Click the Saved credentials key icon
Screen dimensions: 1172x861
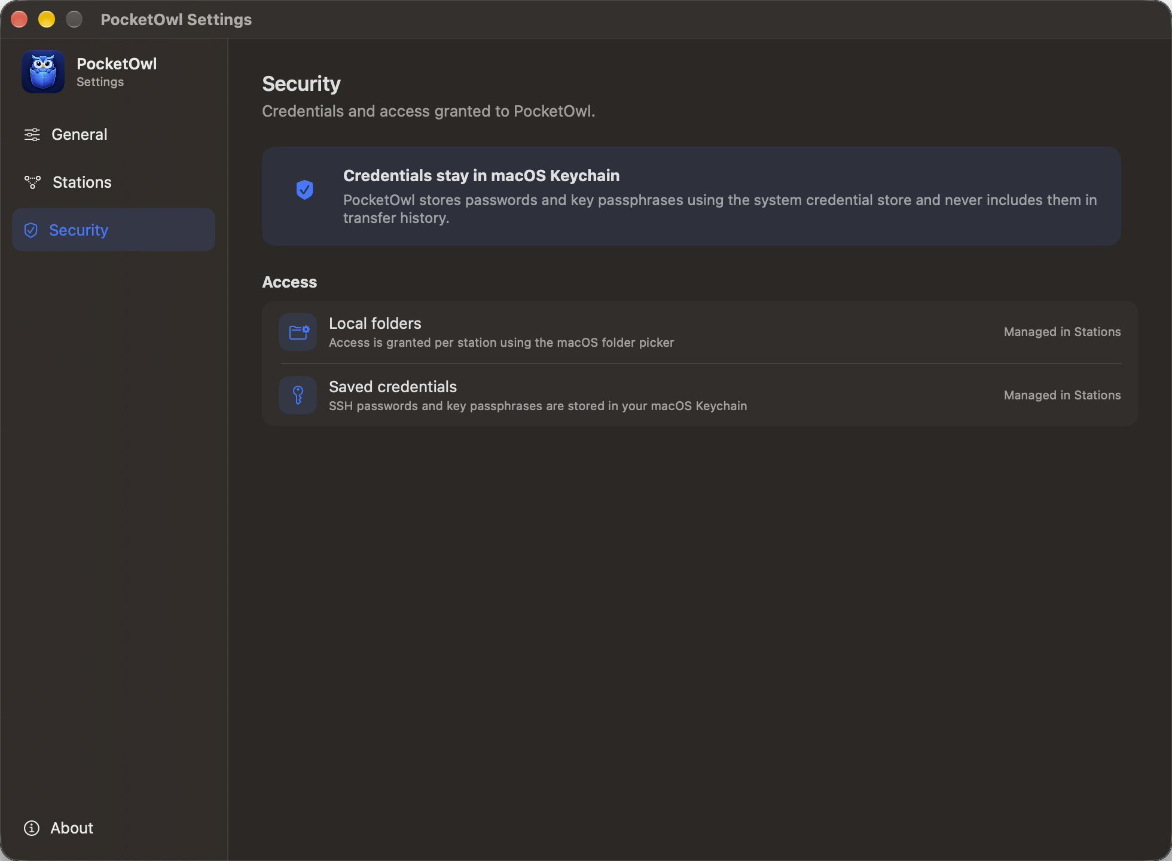[x=298, y=395]
